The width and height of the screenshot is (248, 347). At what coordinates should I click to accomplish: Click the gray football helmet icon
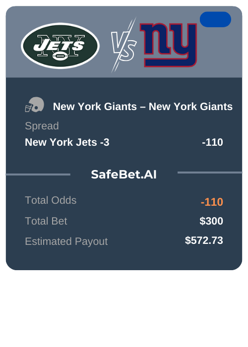[35, 105]
